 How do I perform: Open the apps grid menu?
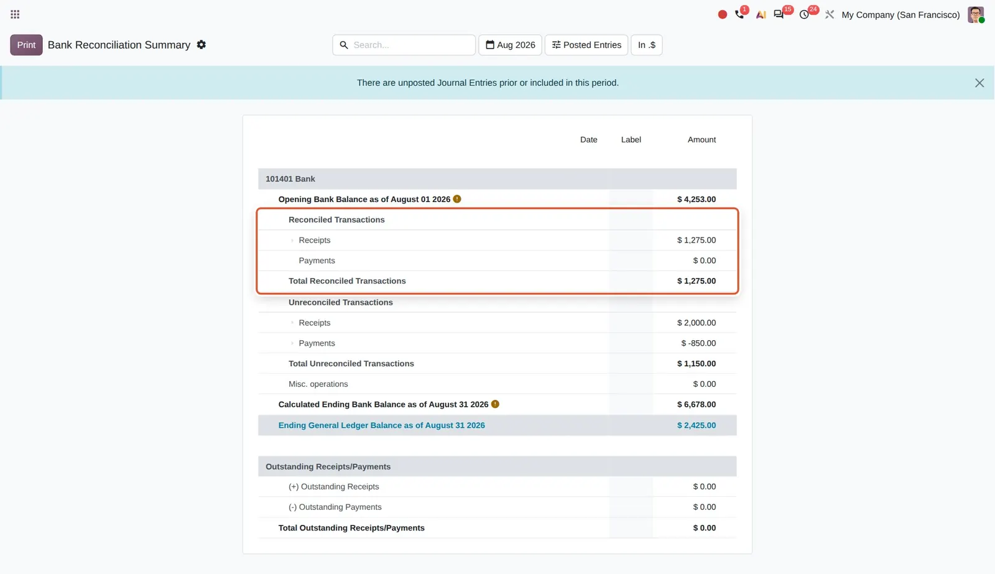tap(15, 14)
